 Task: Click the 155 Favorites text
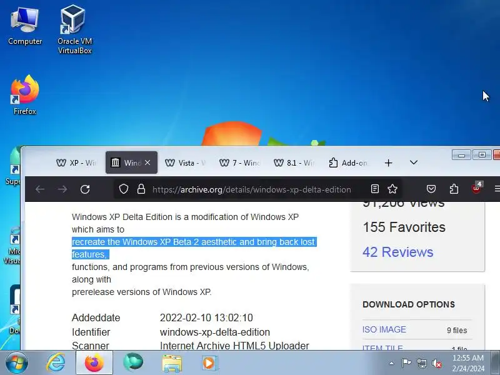404,227
